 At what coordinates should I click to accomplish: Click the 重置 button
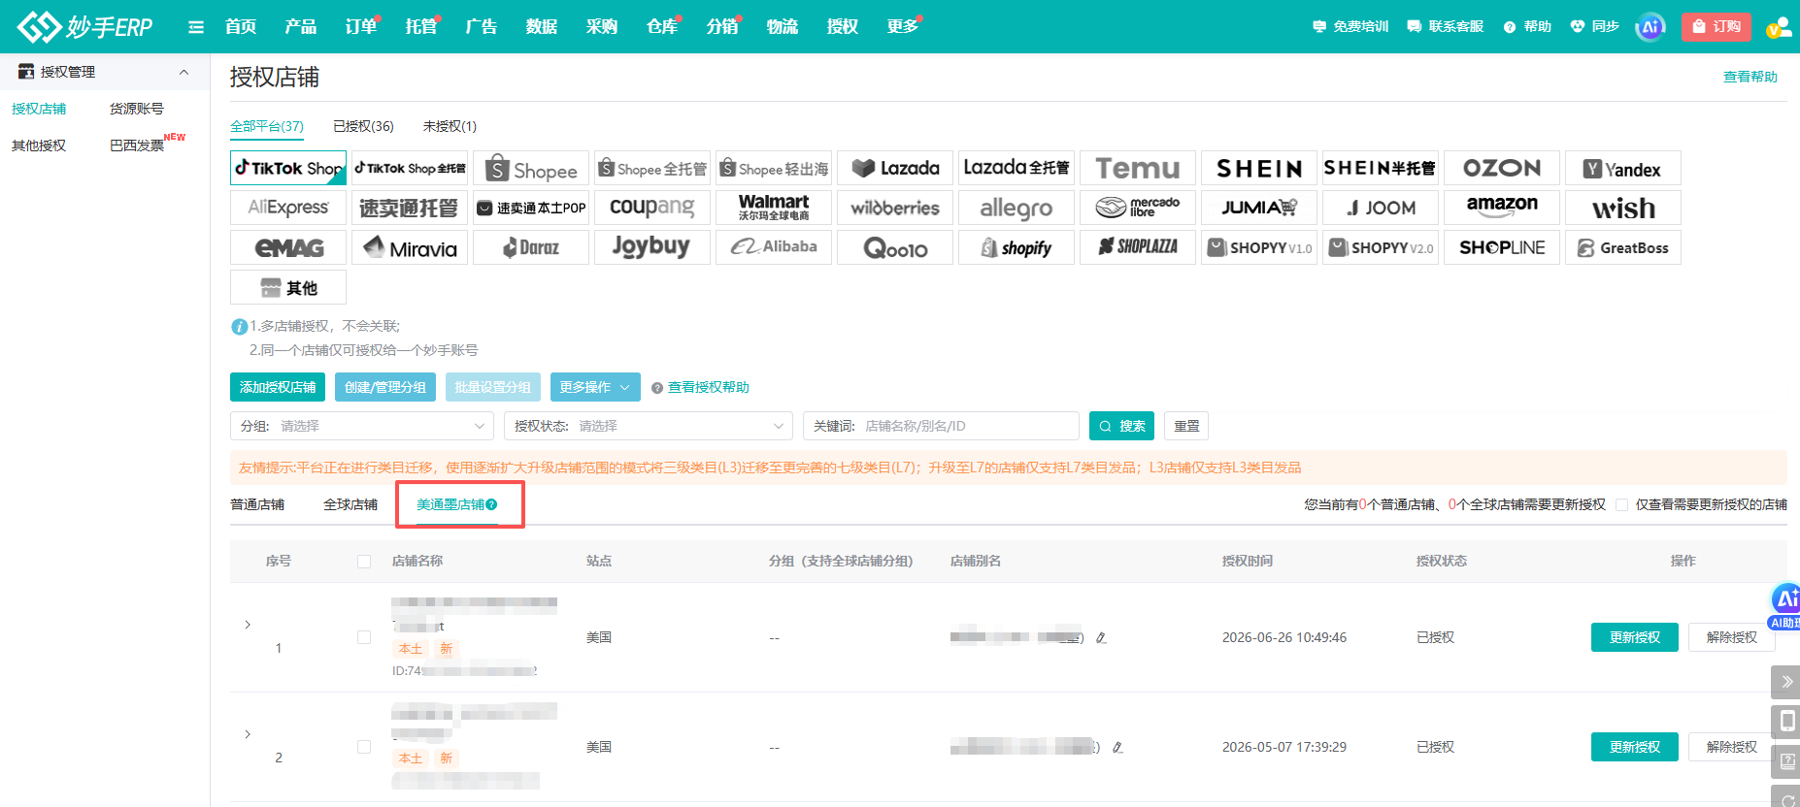[x=1186, y=426]
